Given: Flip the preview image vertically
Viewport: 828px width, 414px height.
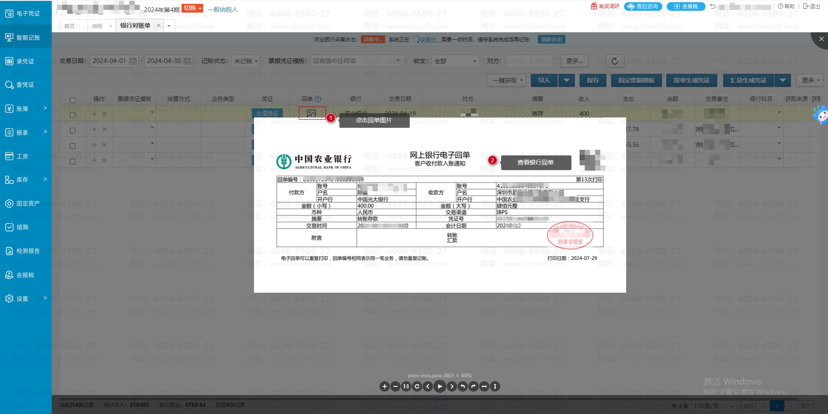Looking at the screenshot, I should (x=495, y=386).
